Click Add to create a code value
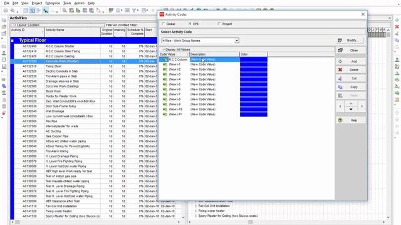This screenshot has height=225, width=401. click(x=351, y=61)
